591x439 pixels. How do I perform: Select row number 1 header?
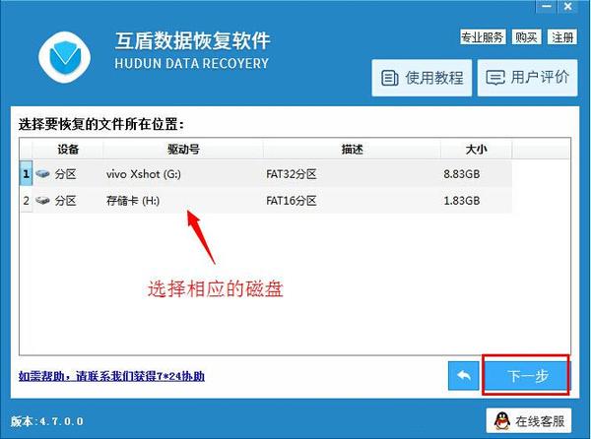[x=26, y=173]
